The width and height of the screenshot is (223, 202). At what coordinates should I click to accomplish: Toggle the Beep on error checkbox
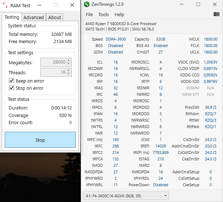(x=11, y=81)
